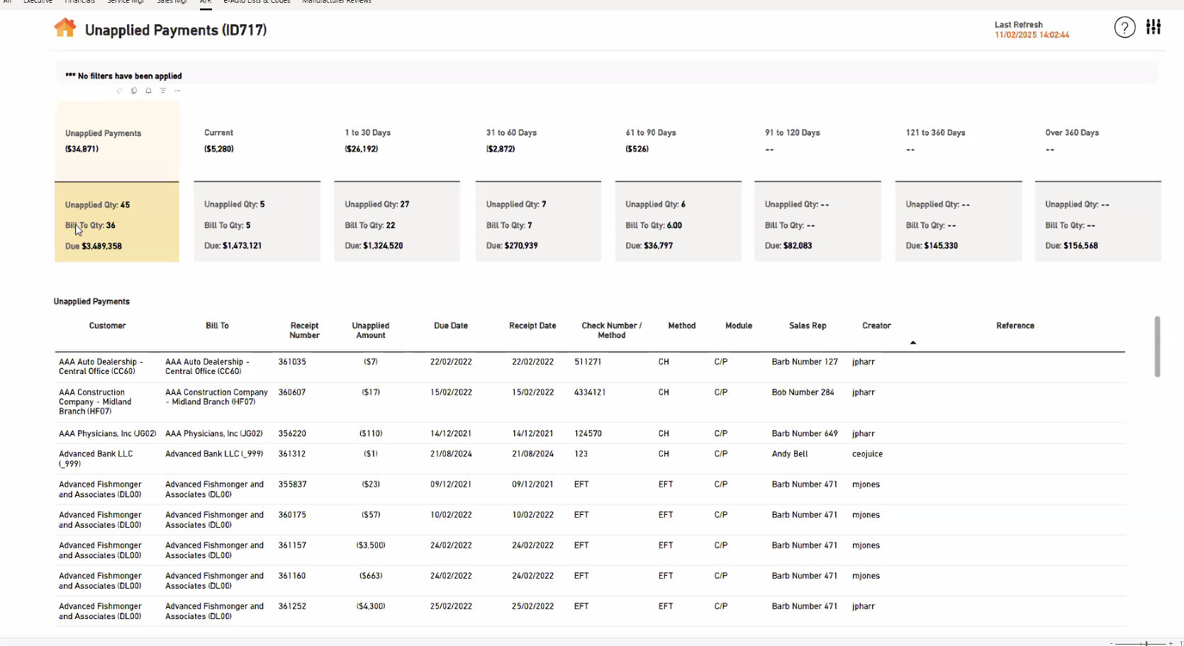Click check number 4334121

coord(590,392)
